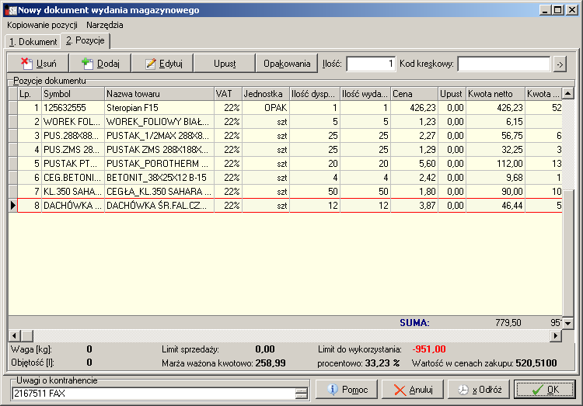Click the red X icon on Anuluj
Image resolution: width=583 pixels, height=406 pixels.
400,390
